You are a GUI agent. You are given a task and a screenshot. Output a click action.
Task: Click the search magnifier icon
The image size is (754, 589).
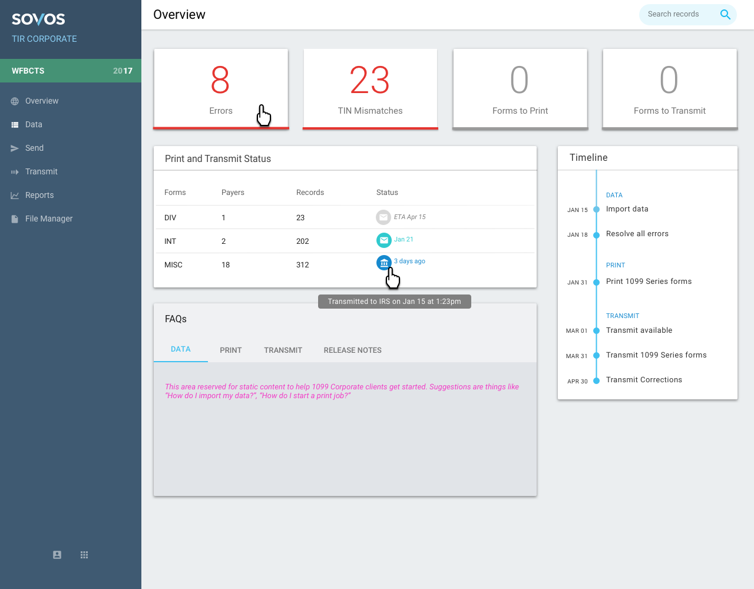(725, 15)
